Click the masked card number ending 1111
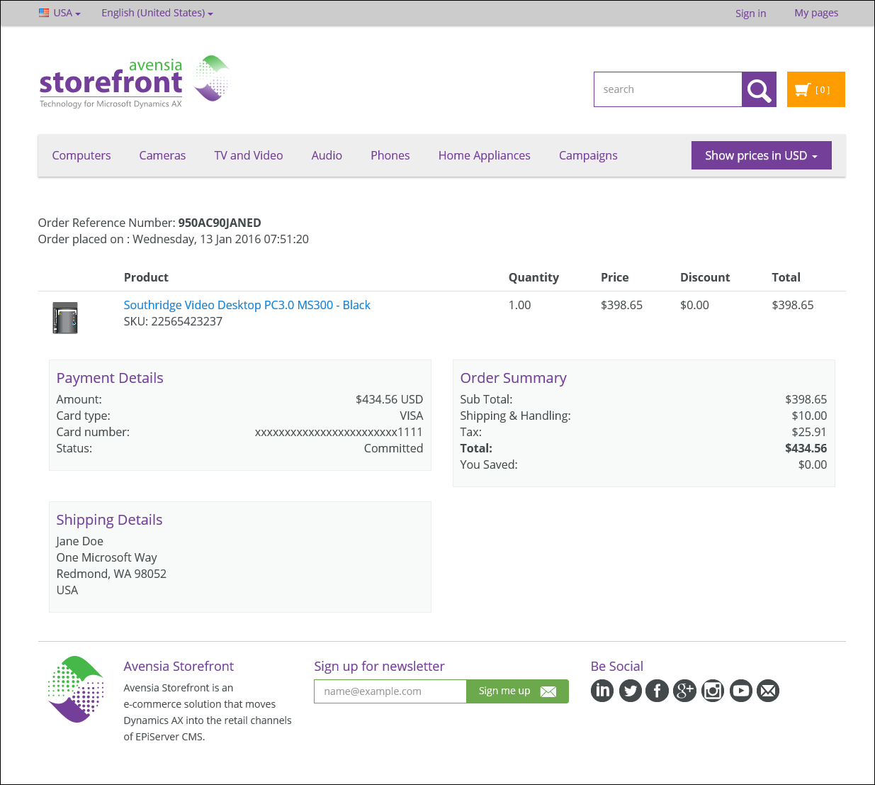875x785 pixels. point(339,432)
